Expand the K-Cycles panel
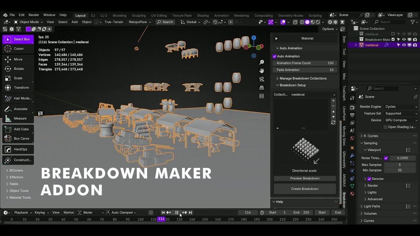The image size is (420, 236). pos(371,136)
